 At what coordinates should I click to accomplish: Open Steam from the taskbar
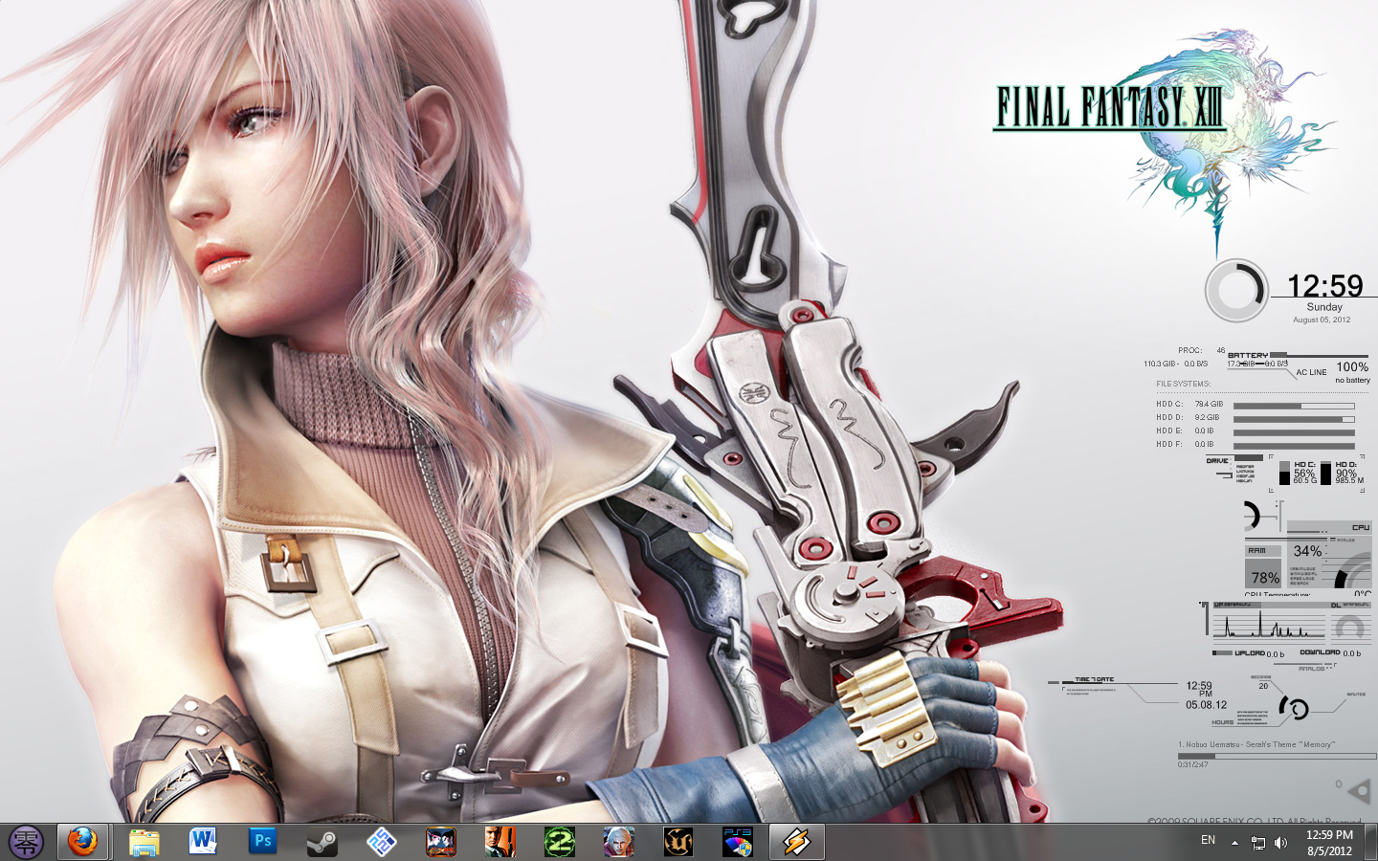point(322,842)
